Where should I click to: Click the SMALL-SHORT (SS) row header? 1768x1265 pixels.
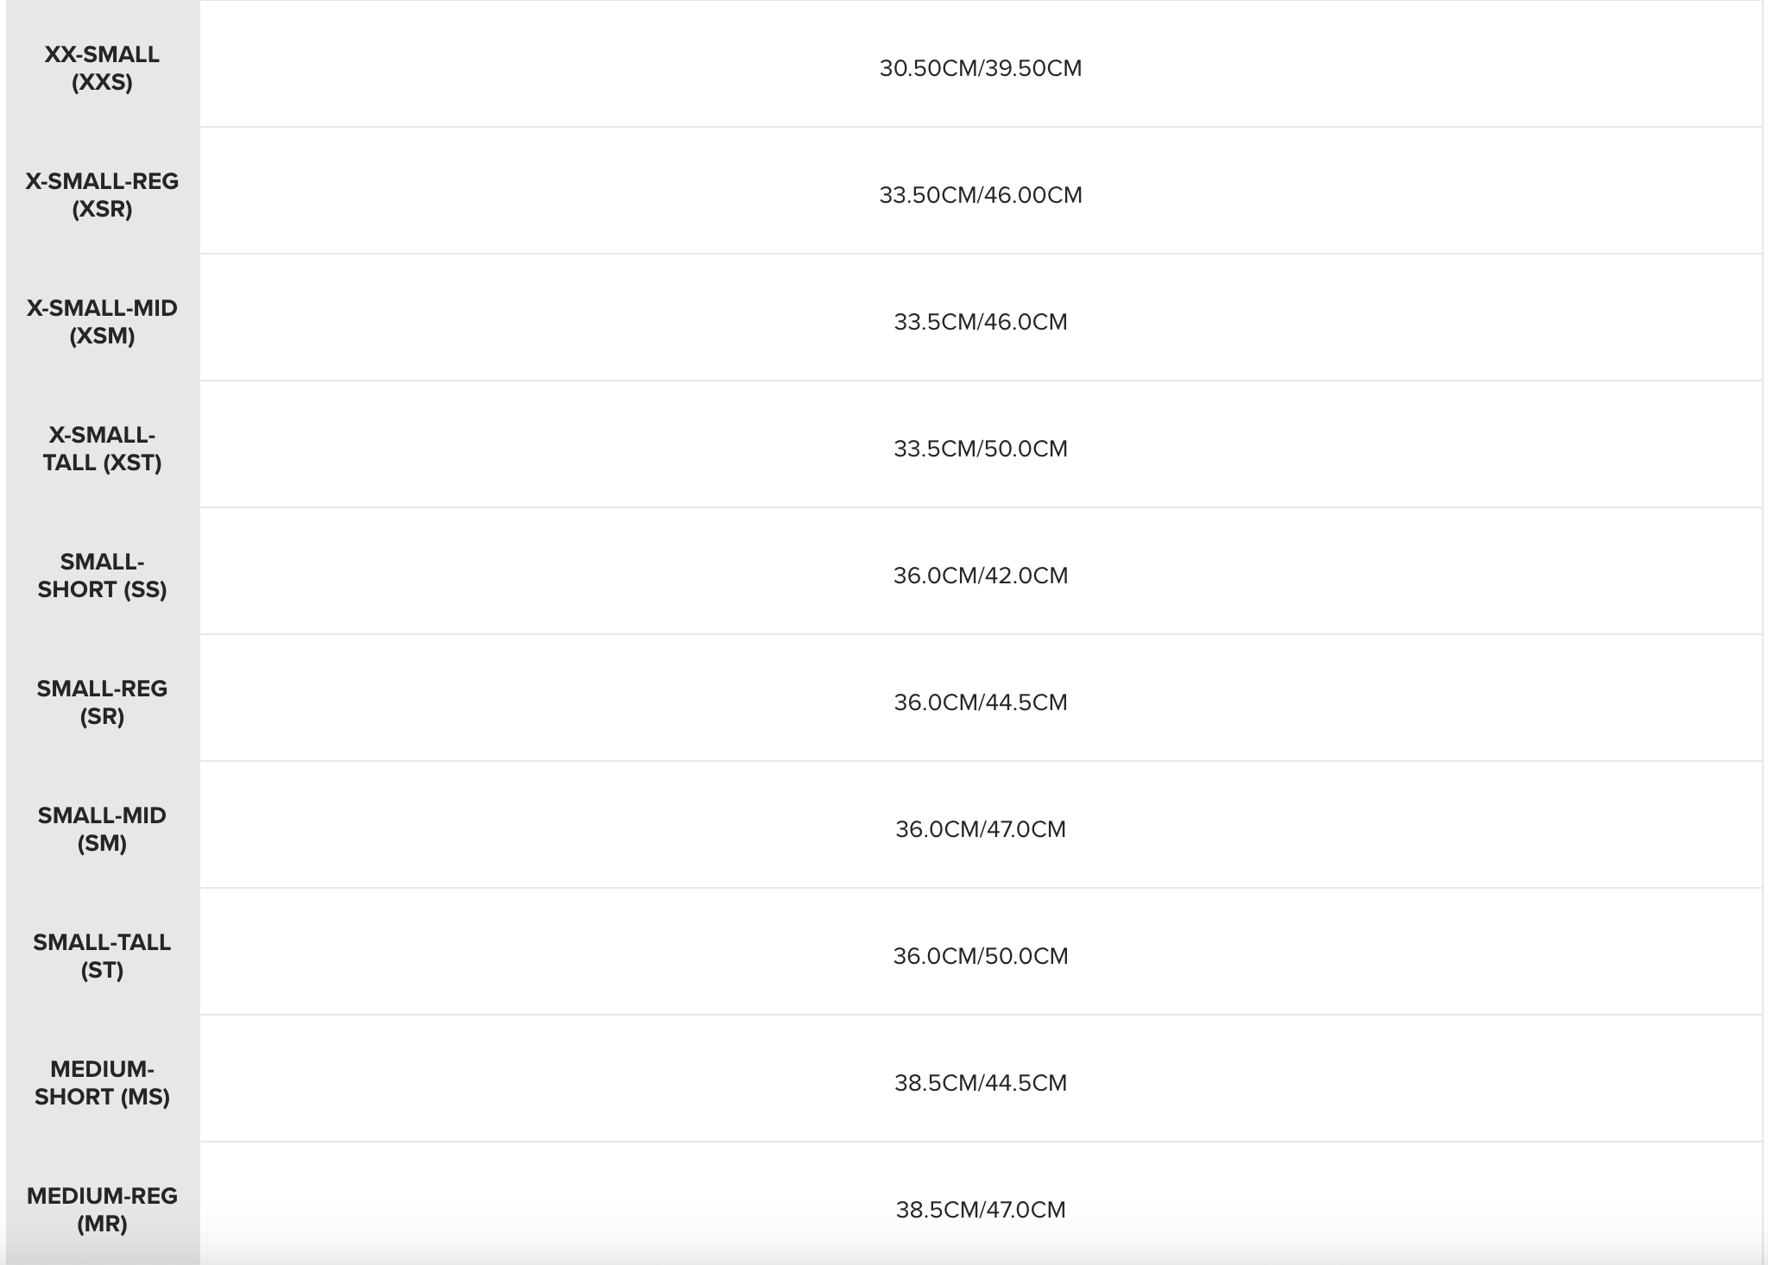(x=102, y=576)
